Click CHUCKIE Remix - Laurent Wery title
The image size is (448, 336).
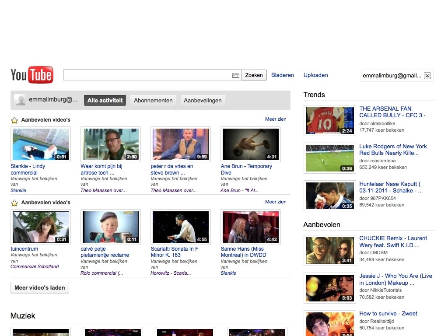point(393,241)
